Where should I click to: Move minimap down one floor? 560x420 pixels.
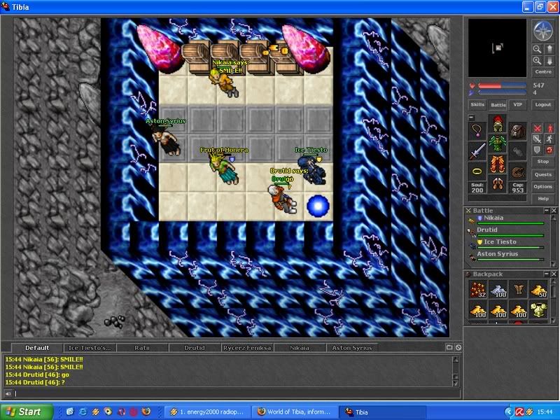pyautogui.click(x=549, y=60)
